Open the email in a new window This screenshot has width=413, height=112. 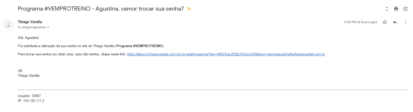405,9
